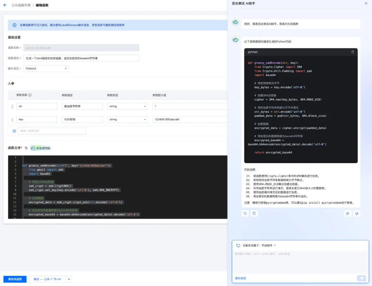Screen dimensions: 372x286
Task: Open the dropdown arrow beside the 调试 button
Action: (x=69, y=279)
